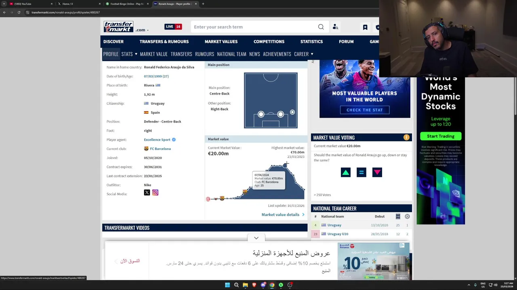Go back with browser back arrow
Screen dimensions: 517x290
pyautogui.click(x=4, y=12)
